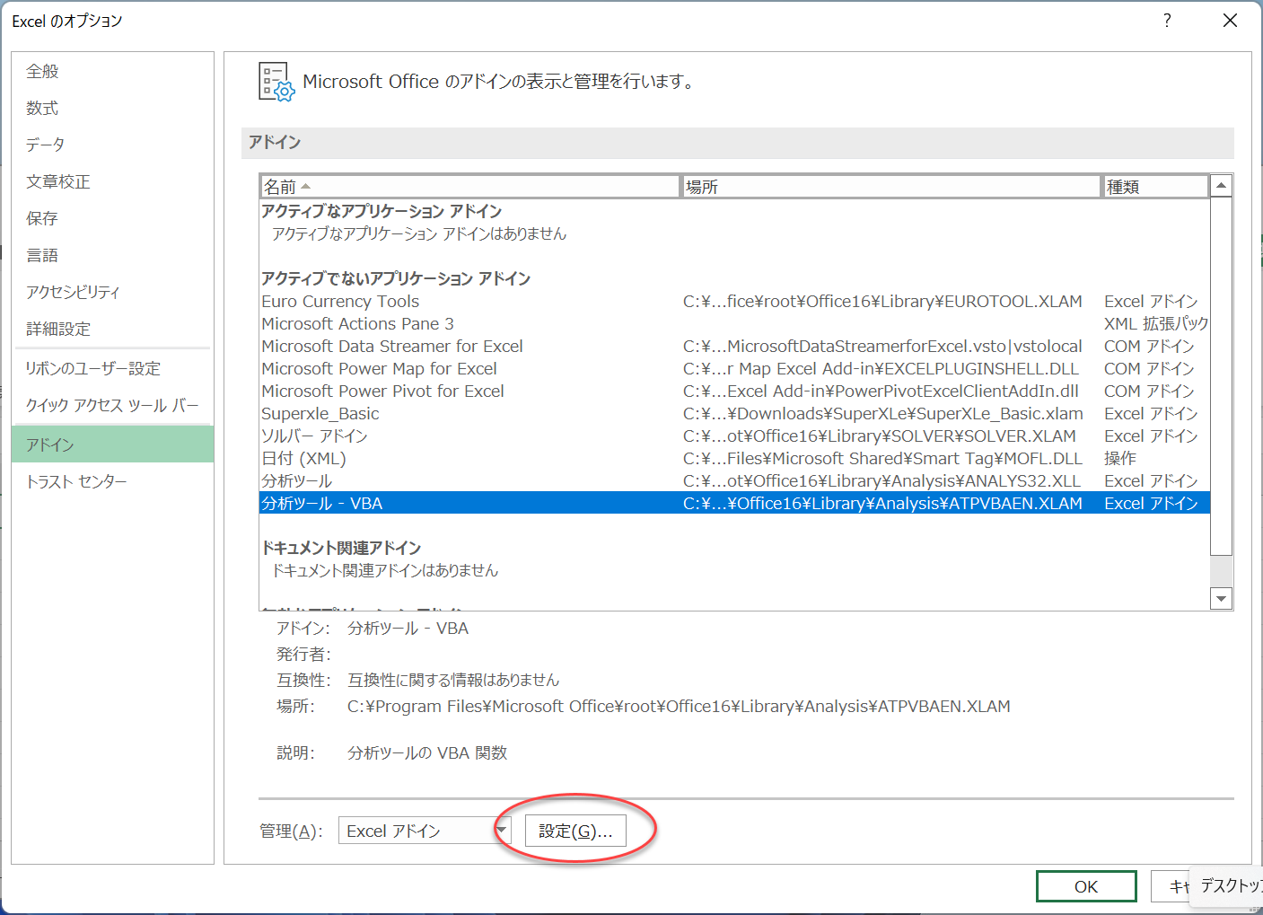Click the help question mark icon
Viewport: 1263px width, 915px height.
point(1167,21)
